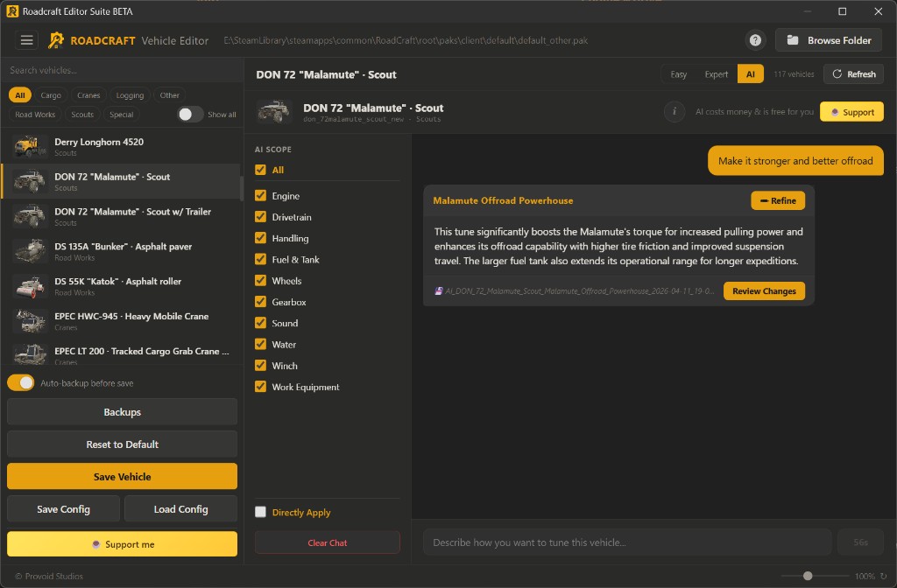Click the Provoid Studios footer text
The image size is (897, 588).
point(49,576)
